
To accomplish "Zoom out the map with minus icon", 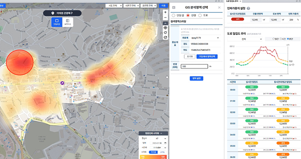I will pyautogui.click(x=166, y=18).
